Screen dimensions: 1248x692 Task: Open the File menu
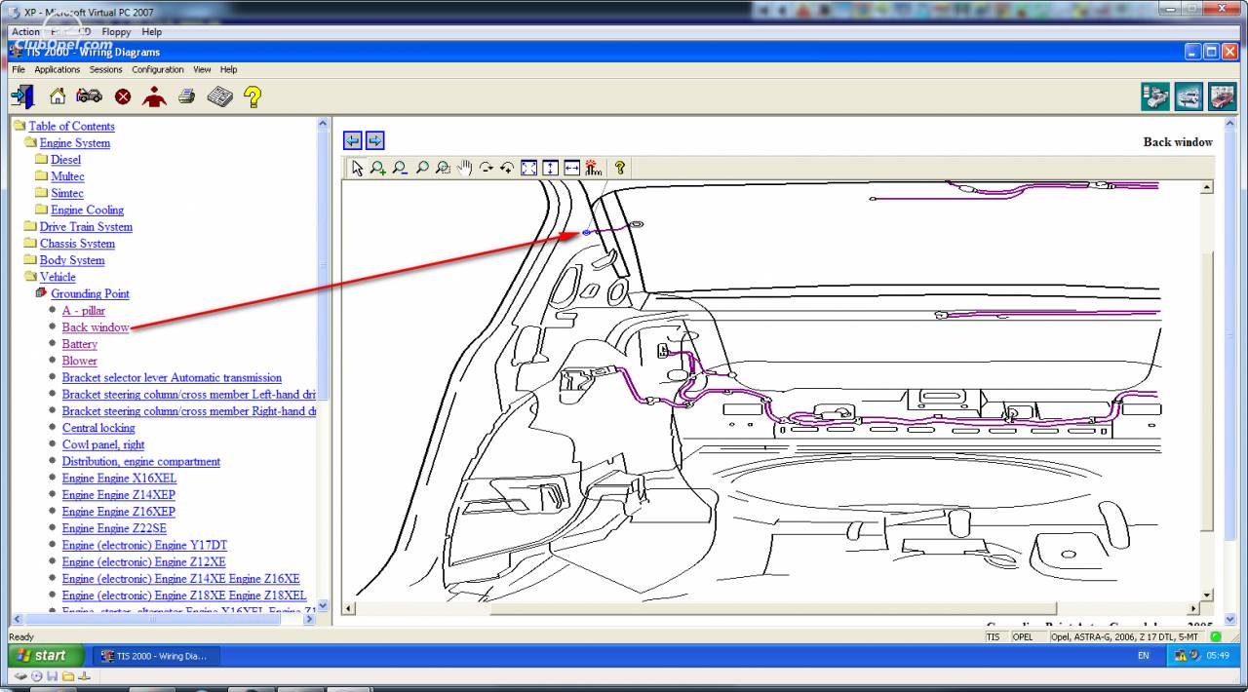pos(19,69)
